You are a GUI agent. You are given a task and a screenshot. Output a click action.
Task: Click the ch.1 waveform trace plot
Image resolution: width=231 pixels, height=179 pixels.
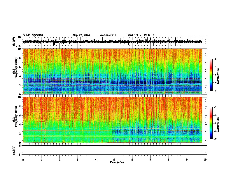point(113,42)
